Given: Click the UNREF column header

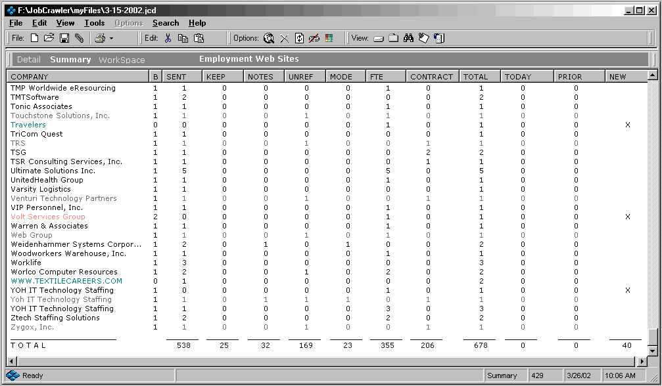Looking at the screenshot, I should coord(305,77).
